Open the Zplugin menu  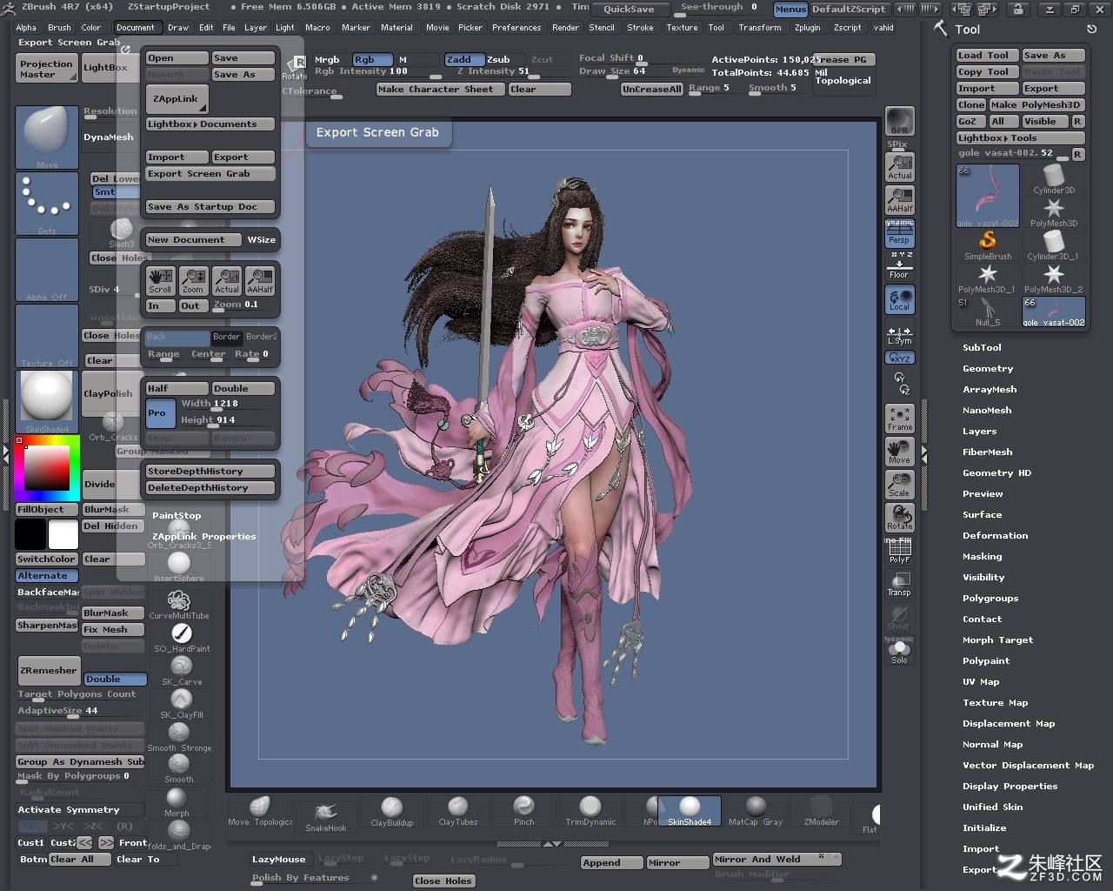807,27
